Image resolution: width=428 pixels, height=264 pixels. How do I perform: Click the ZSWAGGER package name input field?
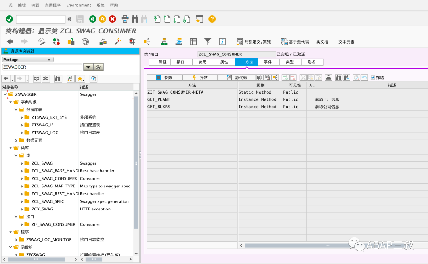tap(42, 67)
